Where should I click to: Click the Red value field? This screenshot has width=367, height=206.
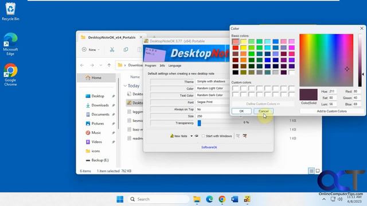tap(357, 92)
